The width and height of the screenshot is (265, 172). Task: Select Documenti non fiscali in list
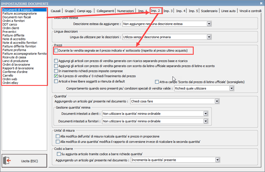coord(24,17)
